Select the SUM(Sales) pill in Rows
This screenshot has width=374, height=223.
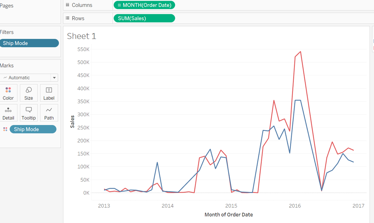[x=144, y=18]
